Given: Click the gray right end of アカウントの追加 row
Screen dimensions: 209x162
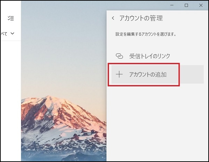Looking at the screenshot, I should (192, 74).
